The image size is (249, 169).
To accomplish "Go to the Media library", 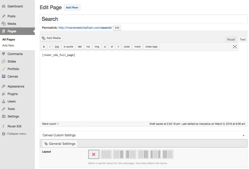I will click(x=12, y=24).
